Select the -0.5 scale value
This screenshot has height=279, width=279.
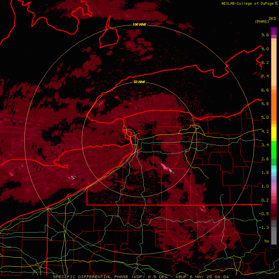tap(264, 214)
